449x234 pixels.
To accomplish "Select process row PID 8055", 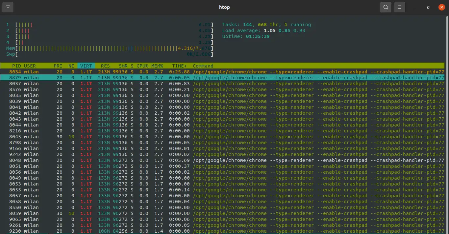I will (222, 190).
